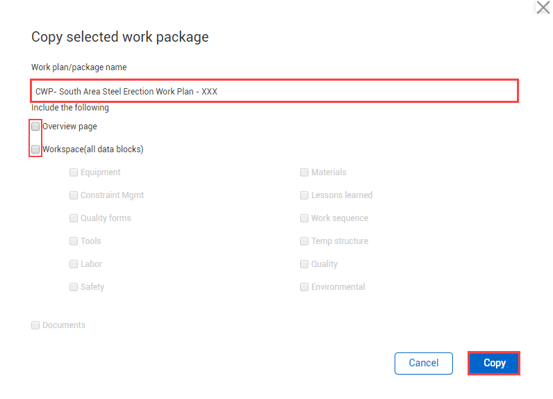Check Workspace(all data blocks) option
Viewport: 553px width, 399px height.
35,149
